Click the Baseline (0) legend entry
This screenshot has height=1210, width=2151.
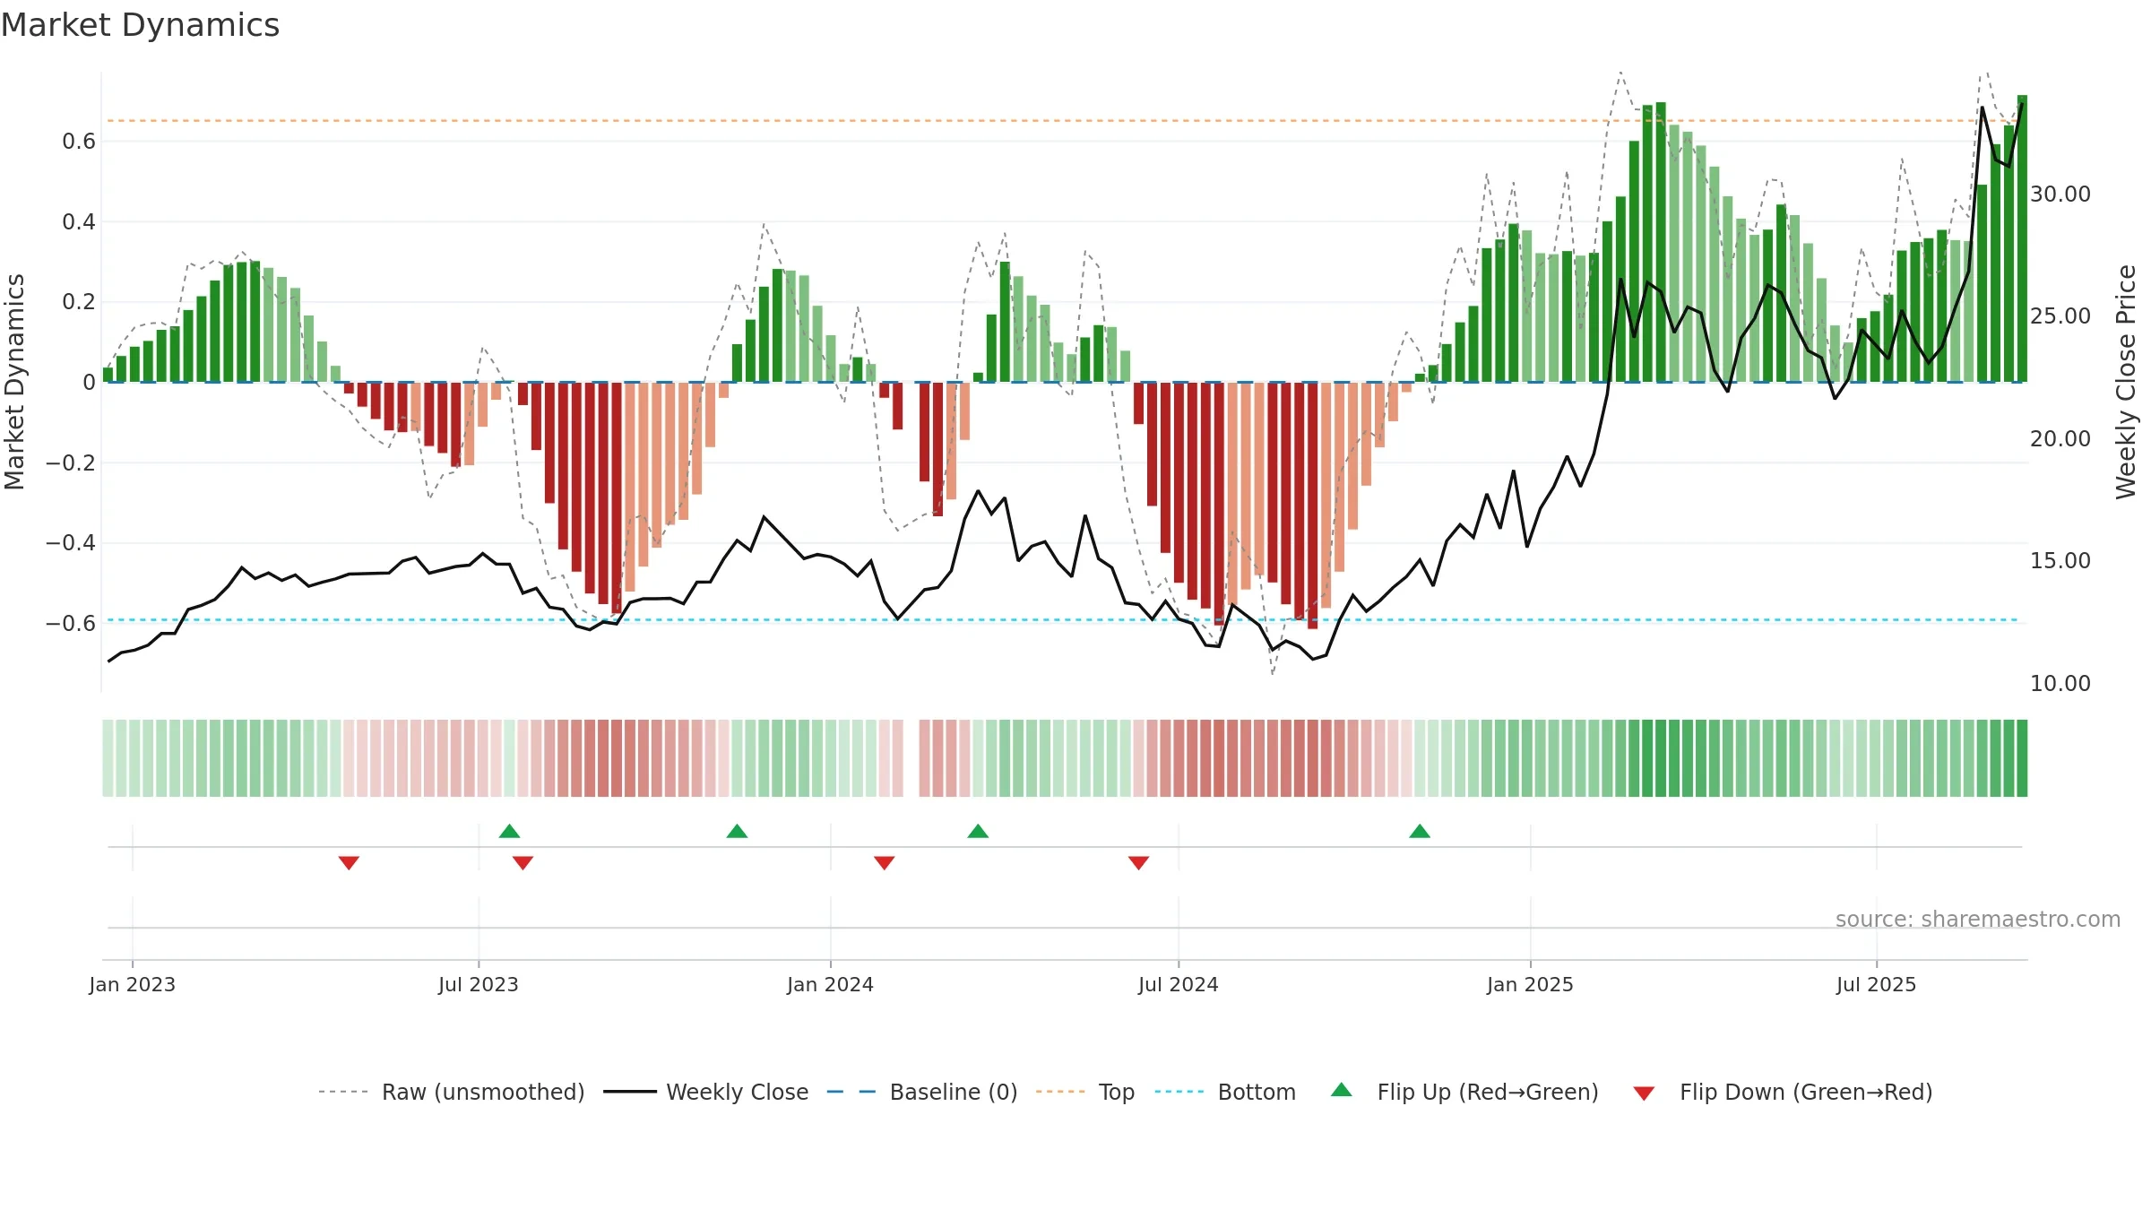[x=922, y=1092]
